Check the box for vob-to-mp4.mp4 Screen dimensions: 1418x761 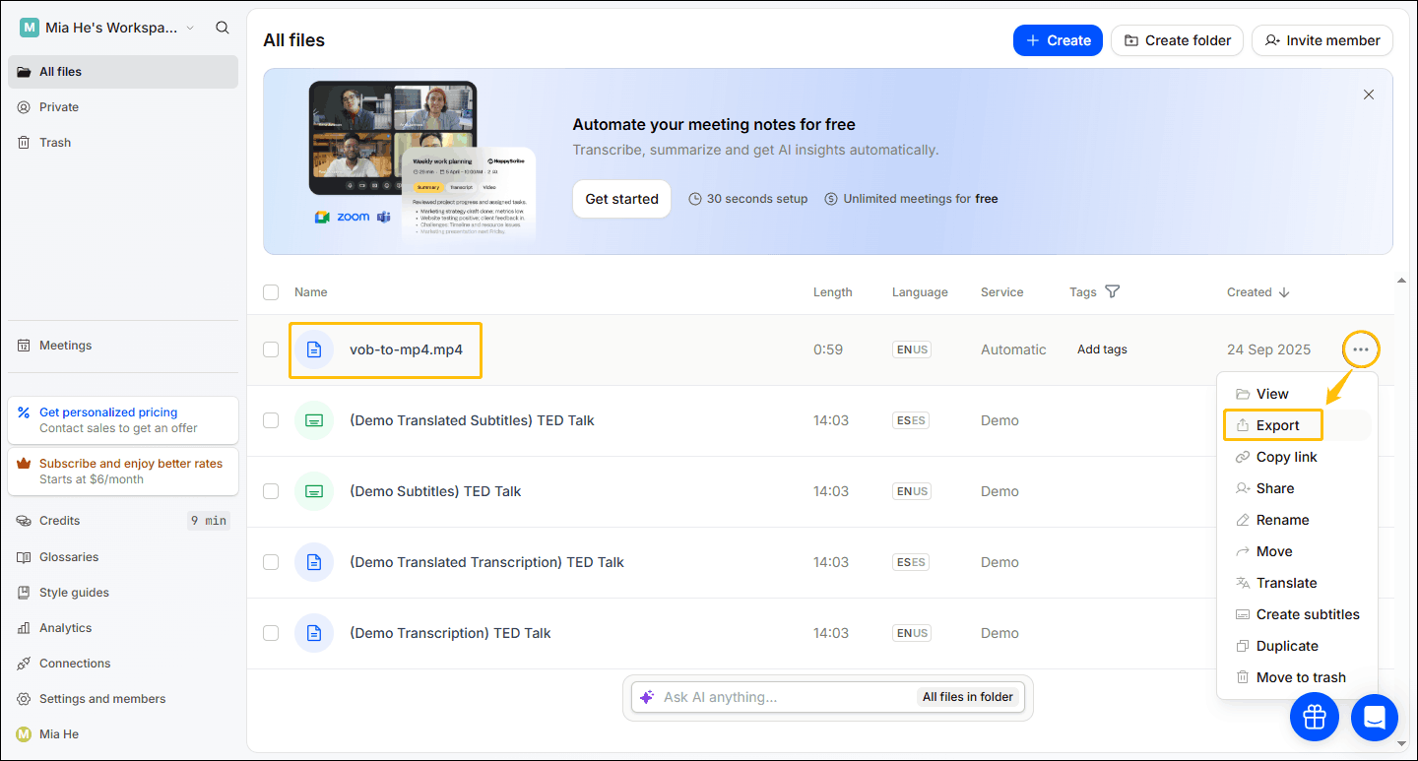(x=271, y=349)
